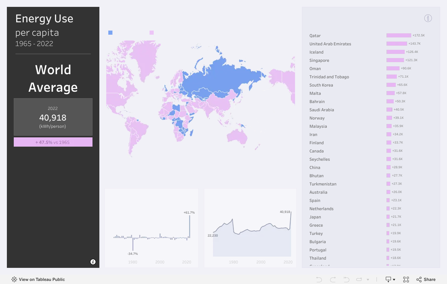Image resolution: width=447 pixels, height=284 pixels.
Task: Click the +47.5% vs 1965 banner
Action: tap(53, 142)
